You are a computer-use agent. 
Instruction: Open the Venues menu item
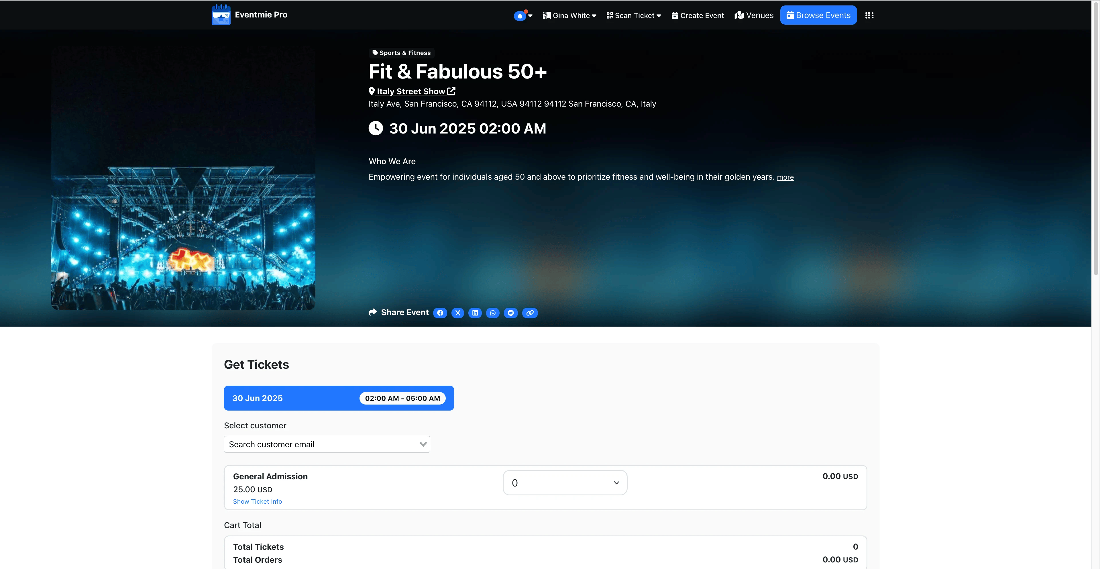point(754,15)
